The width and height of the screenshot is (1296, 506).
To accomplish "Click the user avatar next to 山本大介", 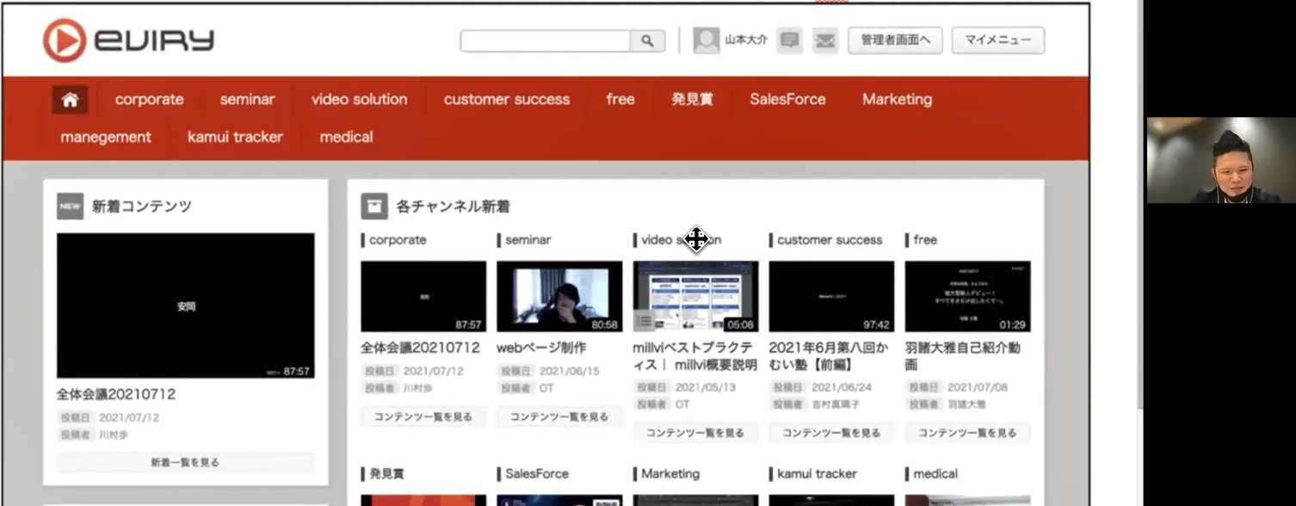I will click(x=706, y=40).
